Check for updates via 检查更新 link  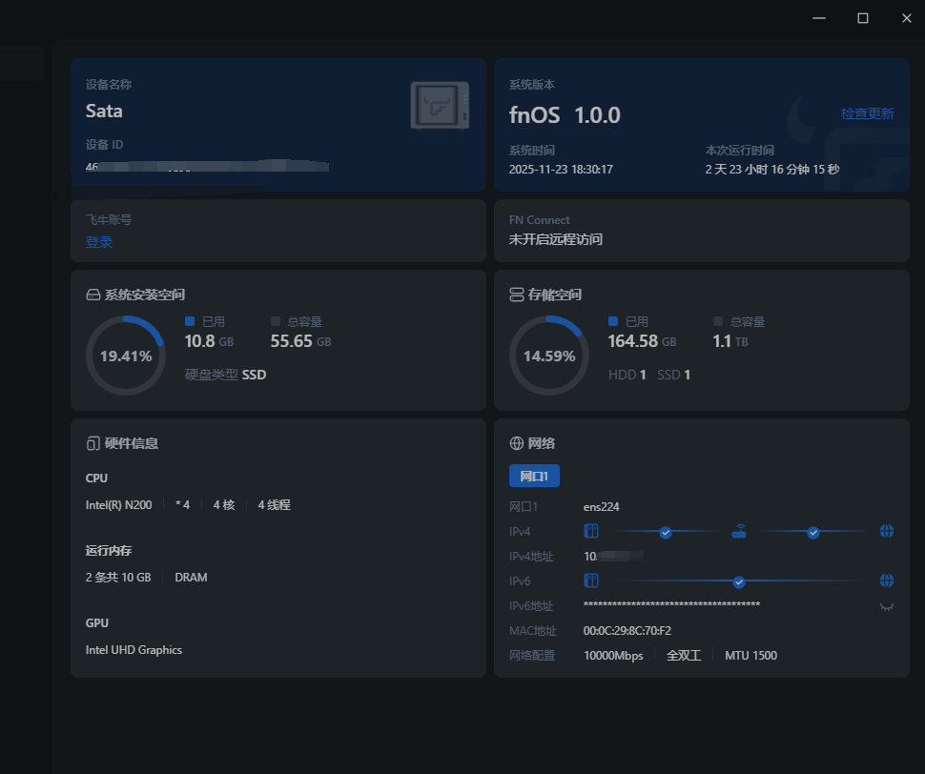click(x=867, y=113)
